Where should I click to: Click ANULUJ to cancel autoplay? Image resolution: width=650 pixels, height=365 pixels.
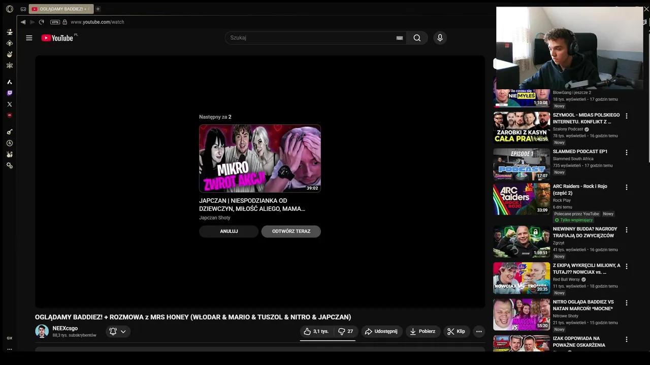point(229,231)
